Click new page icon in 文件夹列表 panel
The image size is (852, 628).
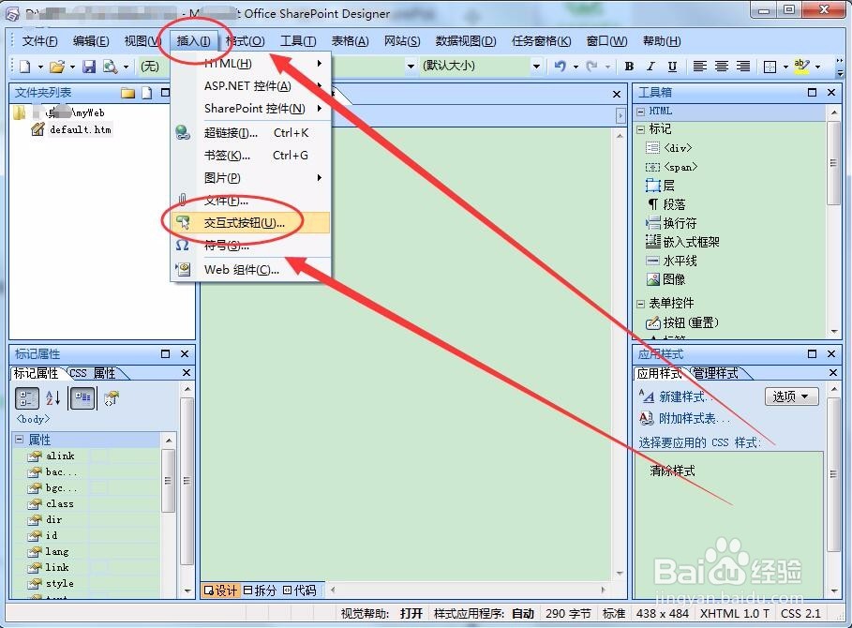click(147, 93)
